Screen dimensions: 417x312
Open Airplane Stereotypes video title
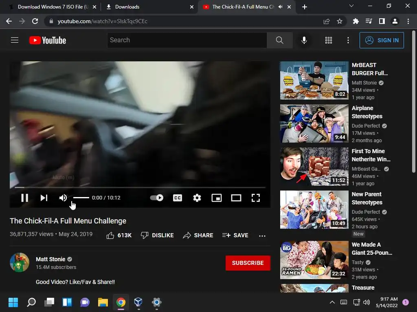[x=367, y=112]
